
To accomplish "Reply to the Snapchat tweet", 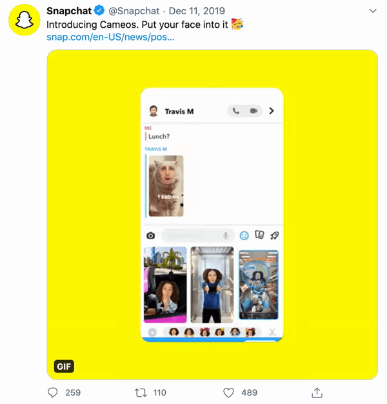I will (x=54, y=392).
